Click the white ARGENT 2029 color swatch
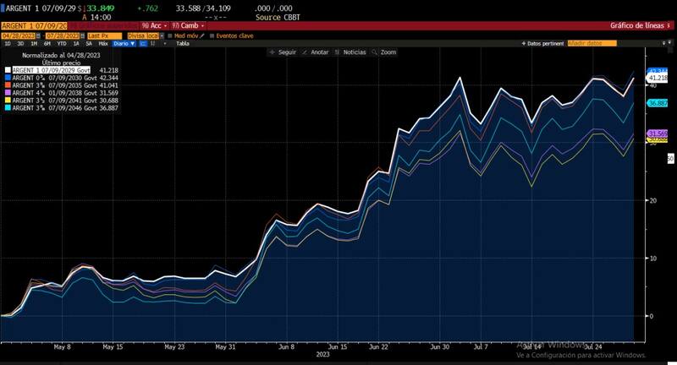Screen dimensions: 677x365 pos(7,70)
